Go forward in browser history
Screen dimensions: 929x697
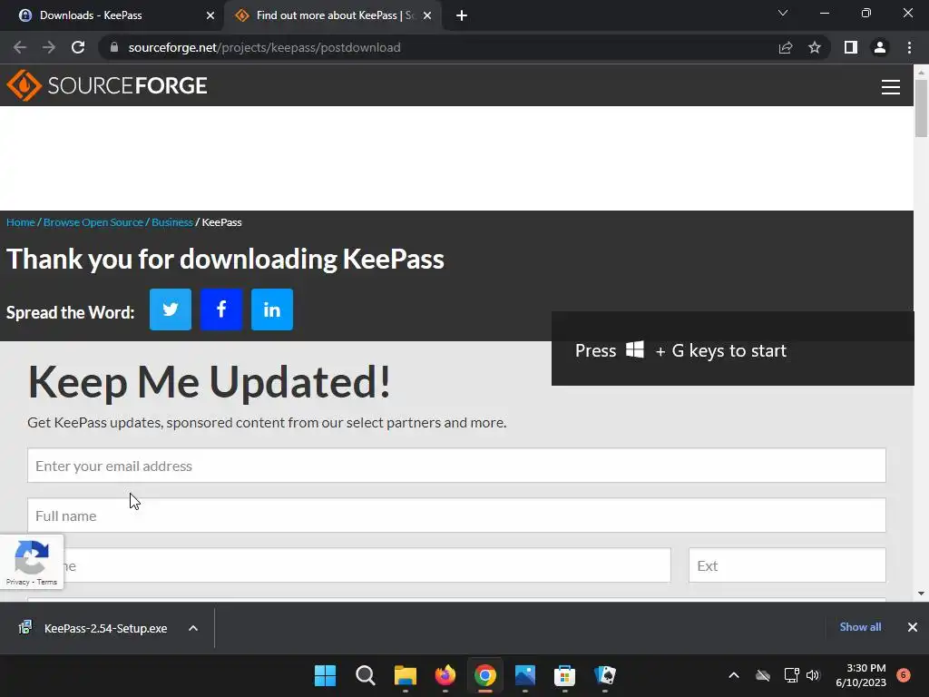49,47
